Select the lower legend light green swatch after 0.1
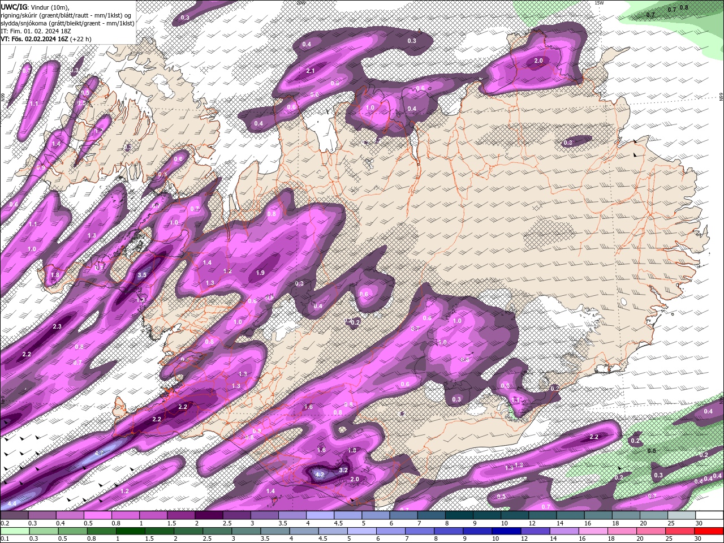The width and height of the screenshot is (724, 543). tap(15, 531)
